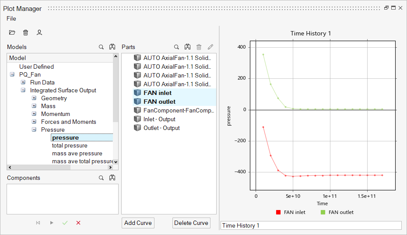The image size is (407, 235).
Task: Click the green checkmark apply icon
Action: (x=65, y=223)
